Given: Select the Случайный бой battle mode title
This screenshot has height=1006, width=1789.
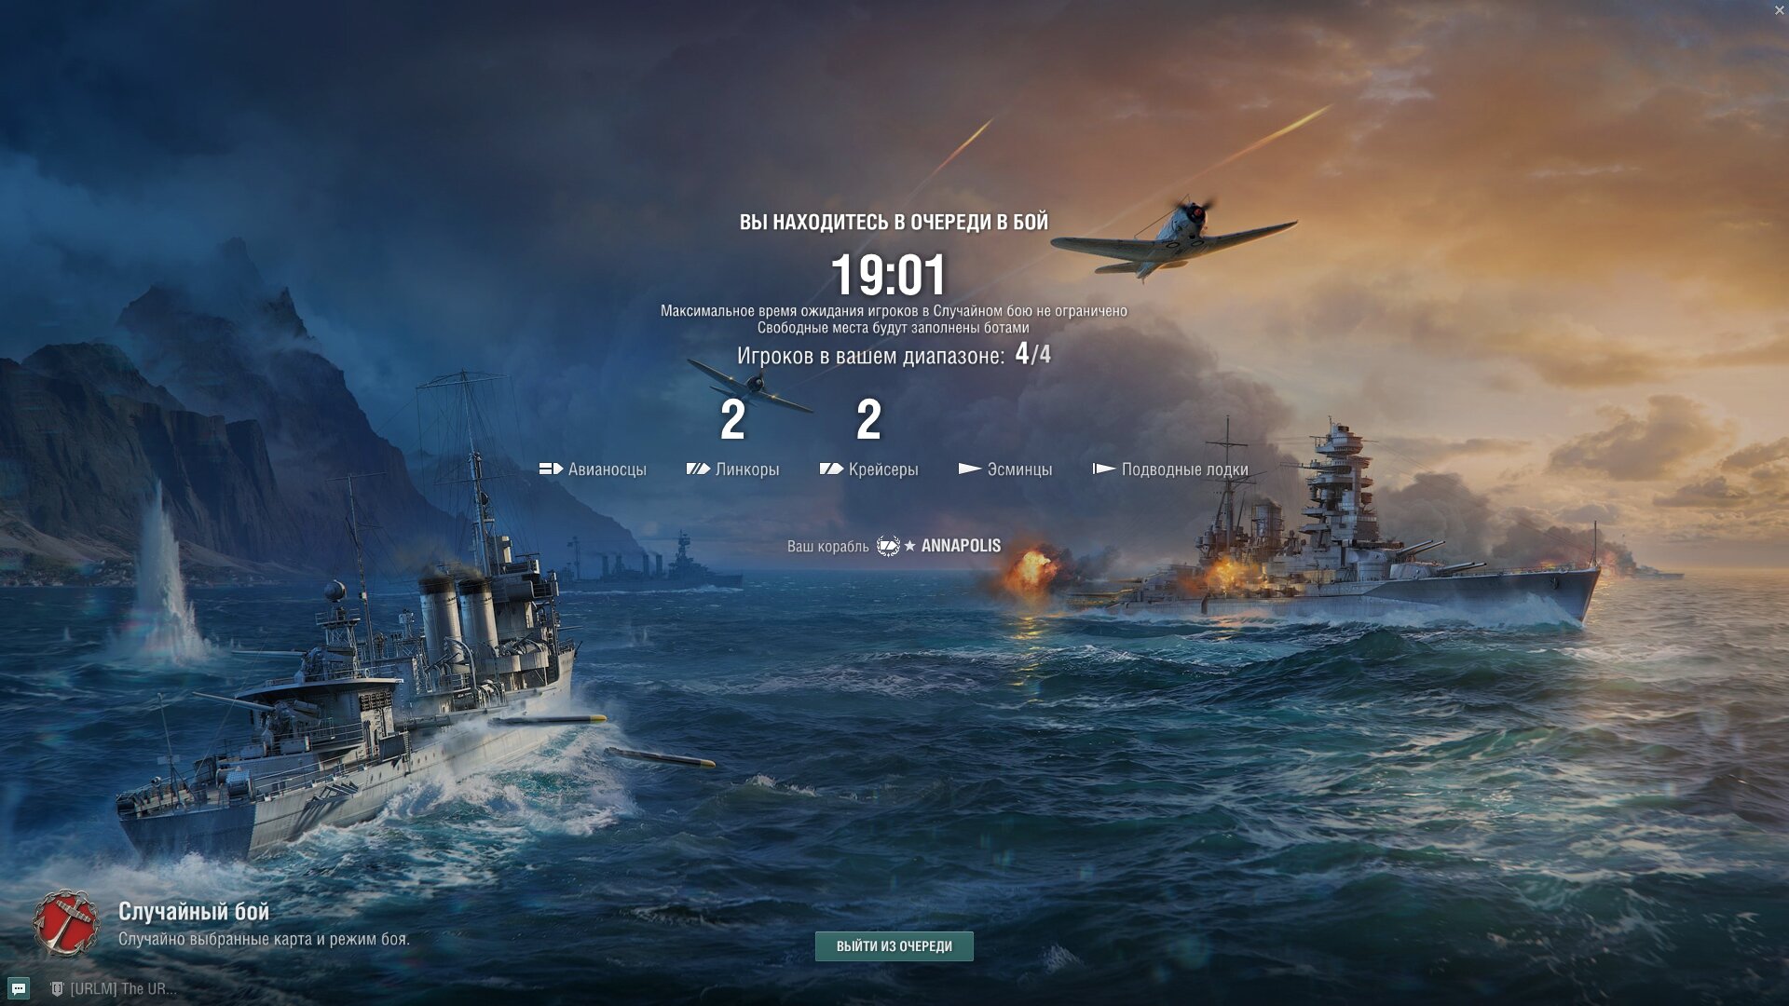Looking at the screenshot, I should (x=194, y=912).
